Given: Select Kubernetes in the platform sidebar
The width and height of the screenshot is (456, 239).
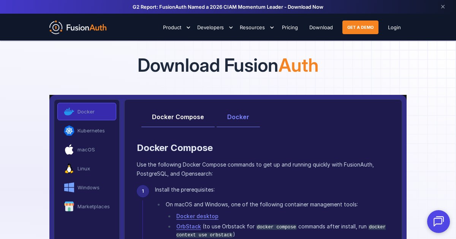Looking at the screenshot, I should coord(87,131).
